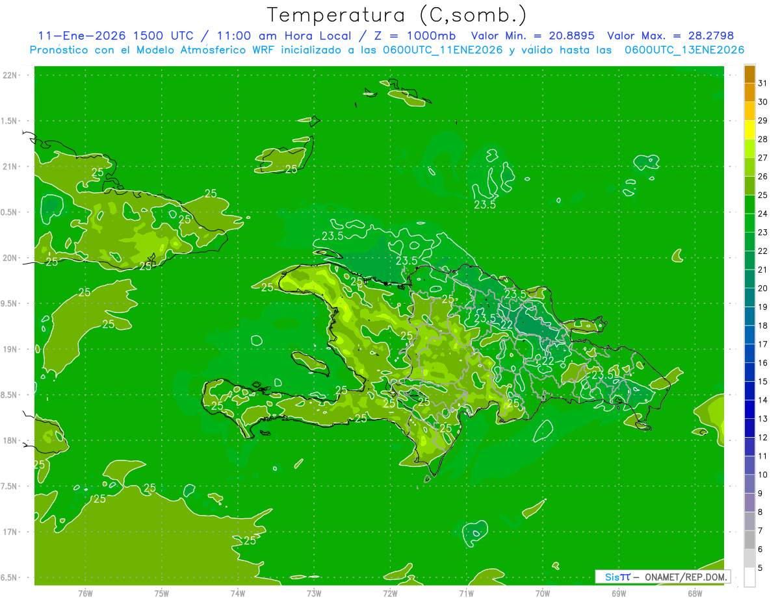The height and width of the screenshot is (602, 780).
Task: Click the '75W' longitude axis label
Action: click(161, 594)
